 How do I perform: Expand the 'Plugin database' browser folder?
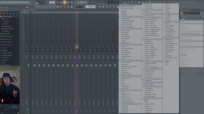(x=7, y=36)
